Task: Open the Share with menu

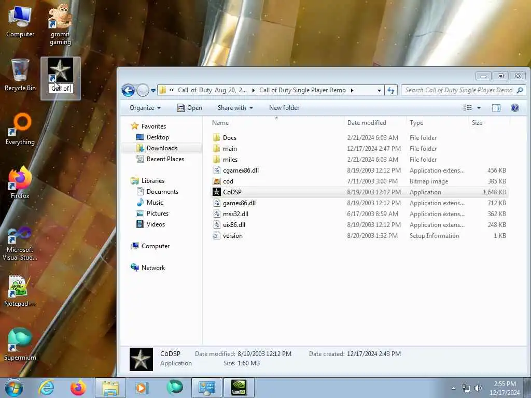Action: coord(235,108)
